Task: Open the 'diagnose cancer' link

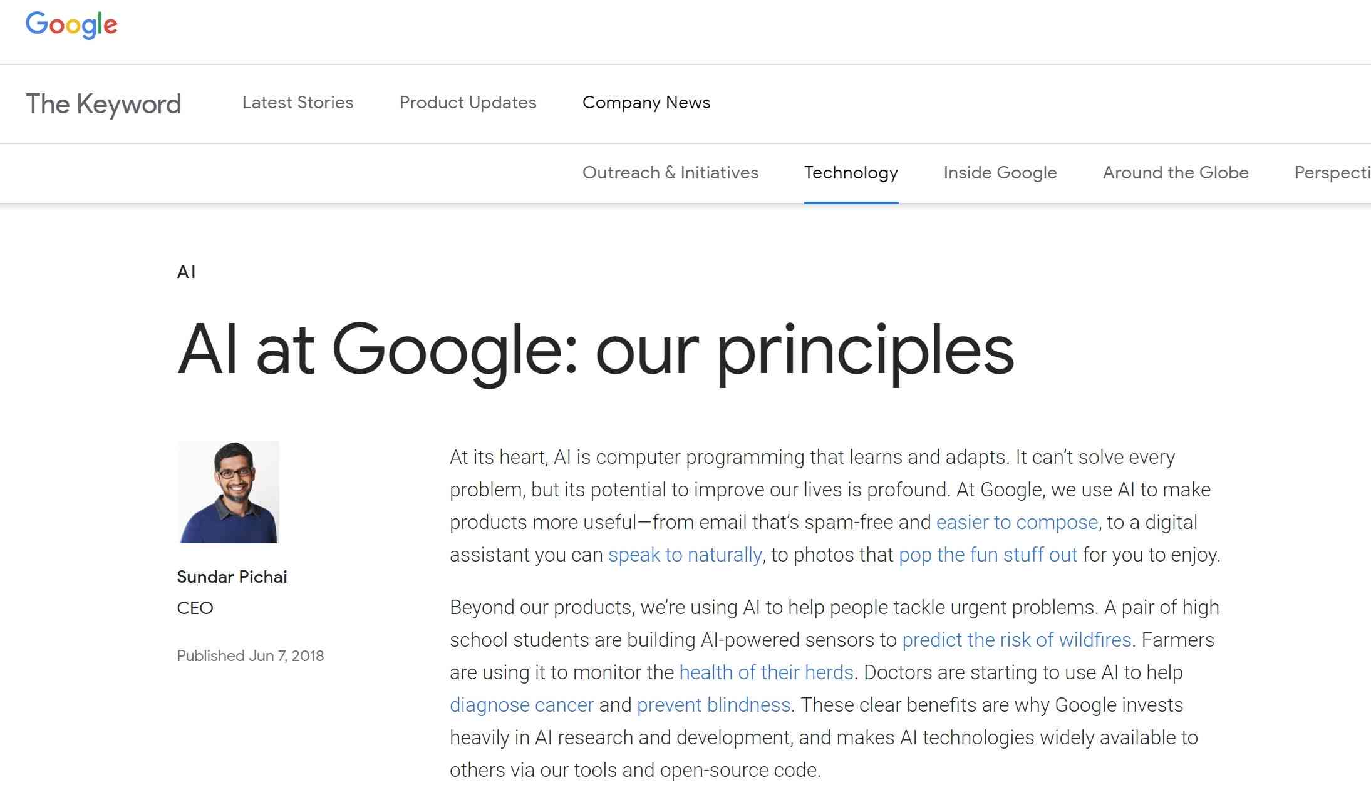Action: click(522, 705)
